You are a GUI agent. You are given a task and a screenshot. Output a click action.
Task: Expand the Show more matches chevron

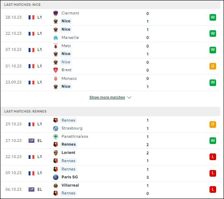coord(129,97)
